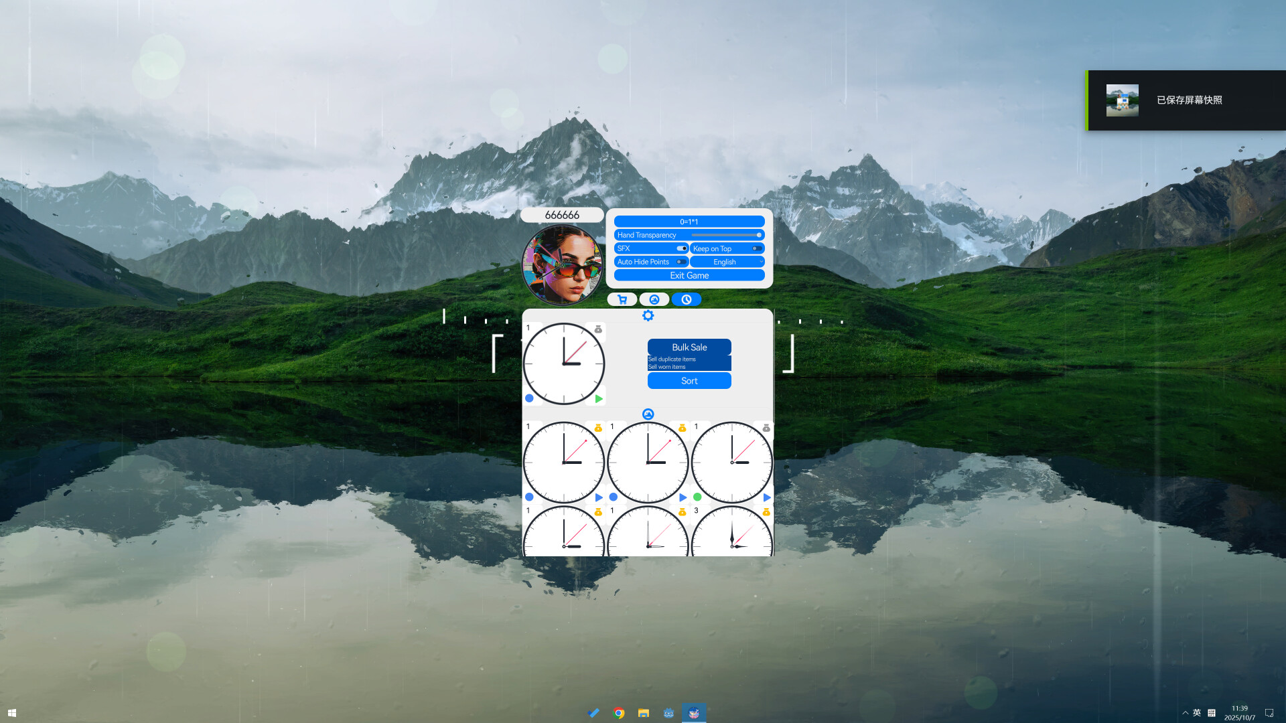Click the green circle marker on the third clock

[697, 497]
